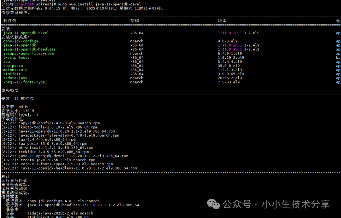Click the '事务检查成功。' line
The image size is (341, 218).
(x=15, y=185)
